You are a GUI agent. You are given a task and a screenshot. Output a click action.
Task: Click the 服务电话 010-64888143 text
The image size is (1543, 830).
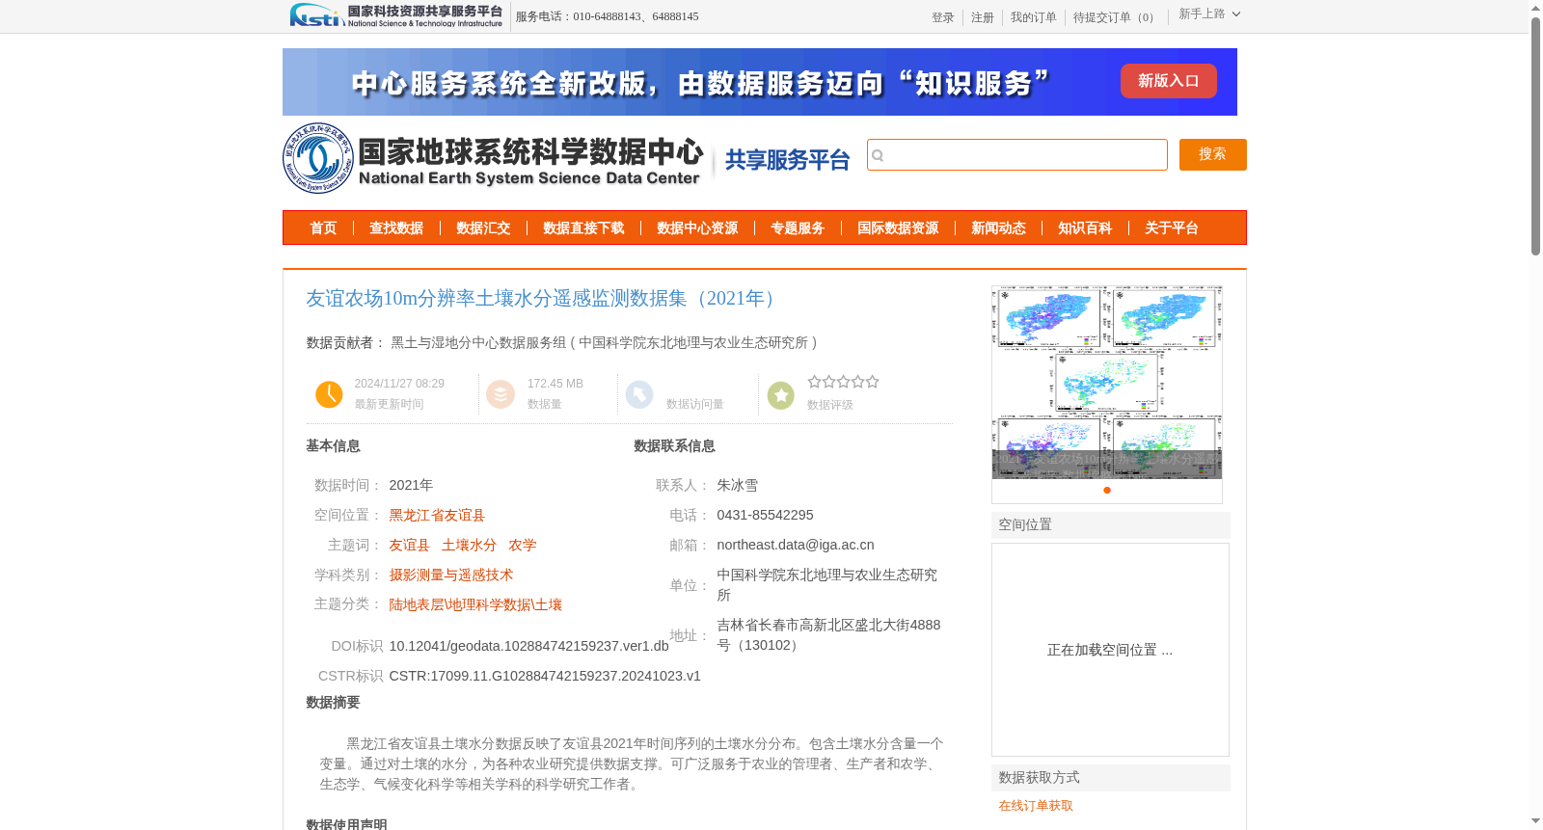coord(607,16)
